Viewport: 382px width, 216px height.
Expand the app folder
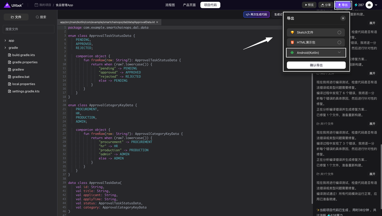(5, 41)
